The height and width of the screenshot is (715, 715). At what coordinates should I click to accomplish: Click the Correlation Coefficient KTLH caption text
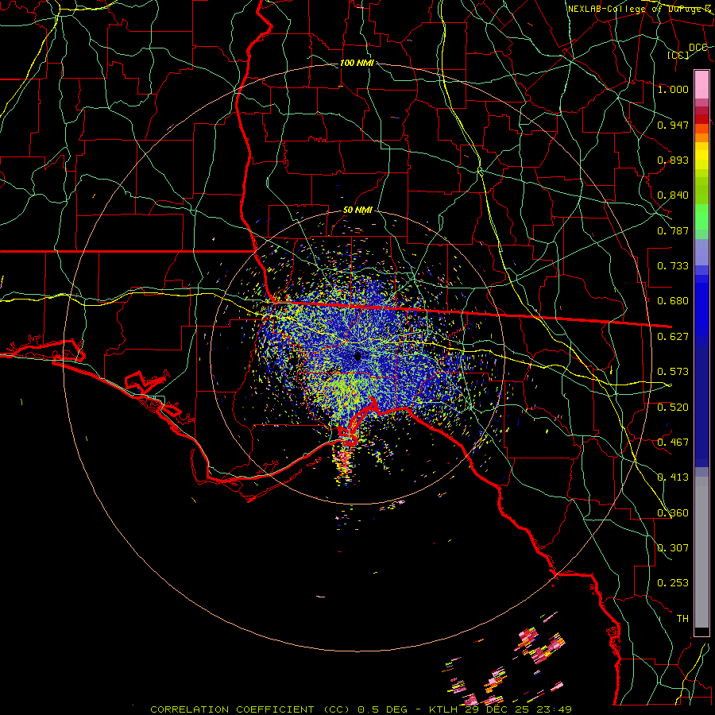[361, 709]
